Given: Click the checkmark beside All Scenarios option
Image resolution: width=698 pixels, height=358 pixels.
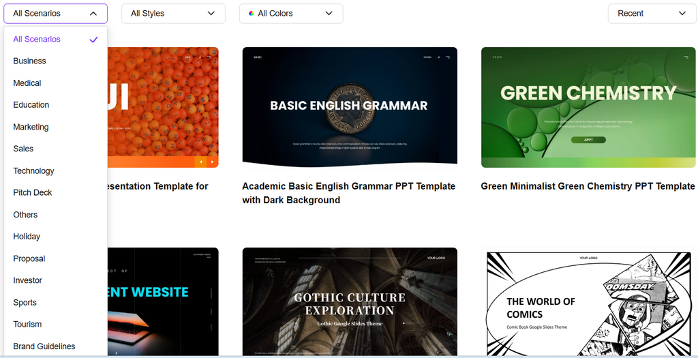Looking at the screenshot, I should tap(93, 40).
